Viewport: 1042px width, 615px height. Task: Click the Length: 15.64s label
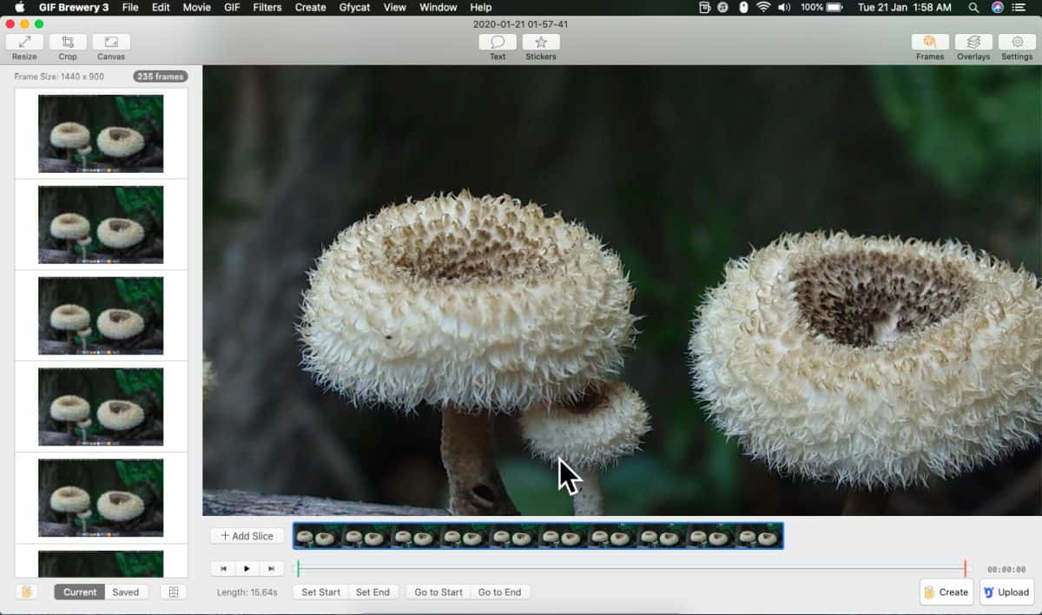(x=247, y=592)
